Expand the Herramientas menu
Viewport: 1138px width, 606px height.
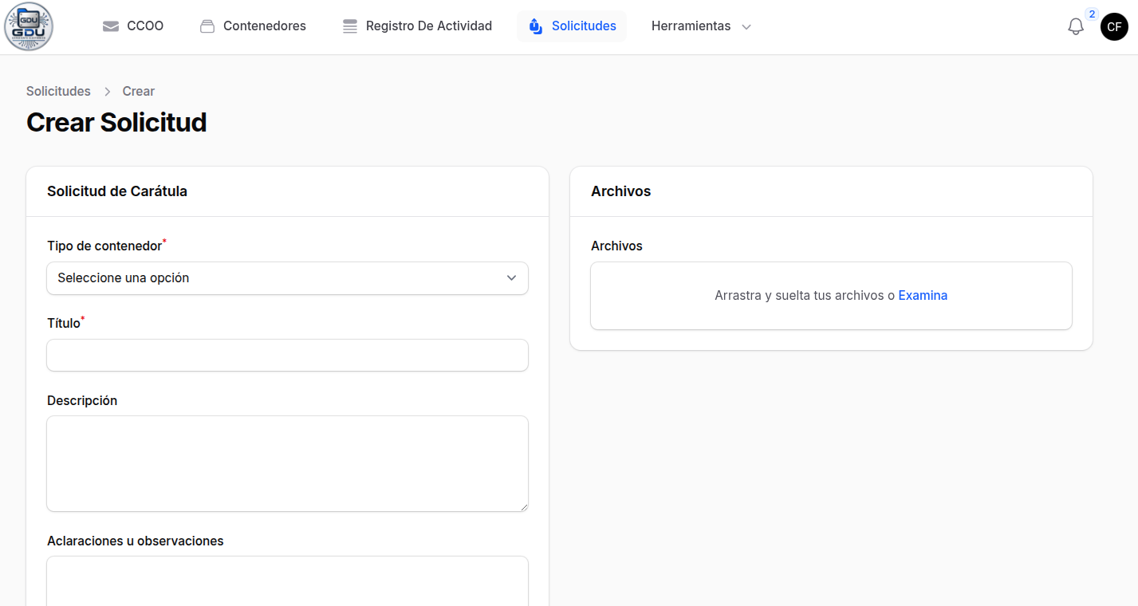pos(702,26)
